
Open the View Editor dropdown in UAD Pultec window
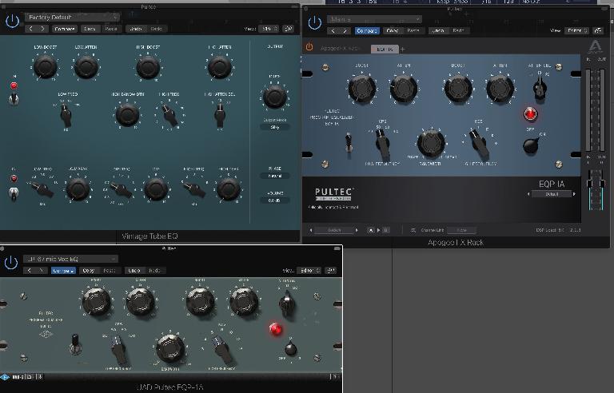coord(309,271)
